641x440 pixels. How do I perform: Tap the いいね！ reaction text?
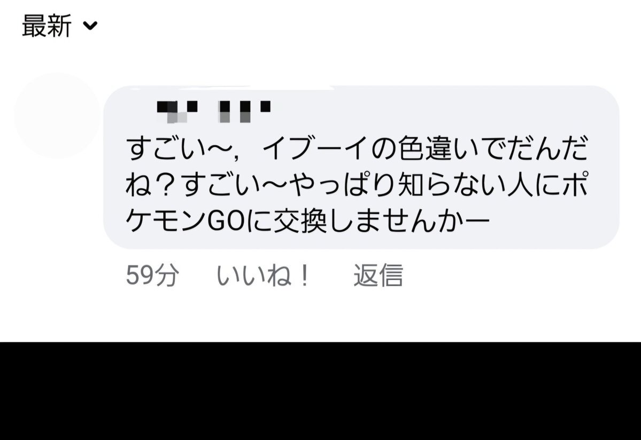click(263, 275)
